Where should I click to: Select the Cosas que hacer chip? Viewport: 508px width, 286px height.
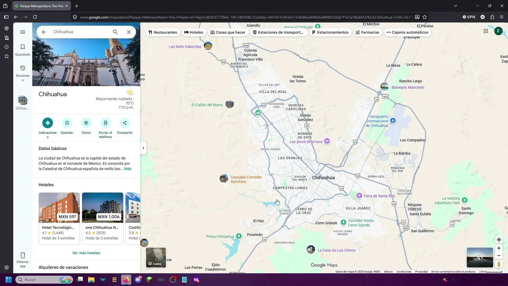click(228, 32)
